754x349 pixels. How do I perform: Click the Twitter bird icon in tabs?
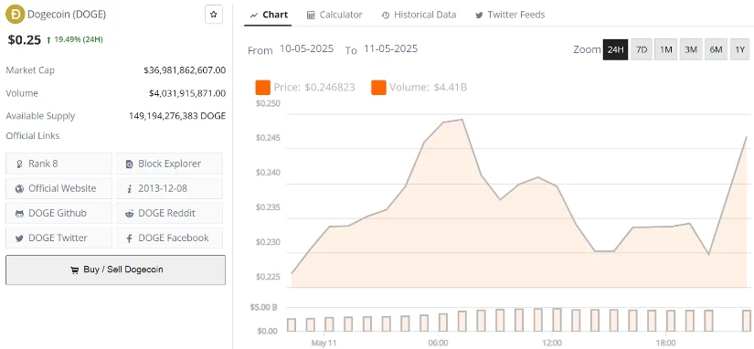(479, 16)
